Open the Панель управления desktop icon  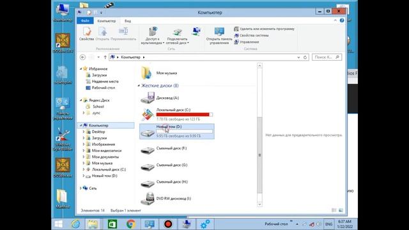click(63, 109)
